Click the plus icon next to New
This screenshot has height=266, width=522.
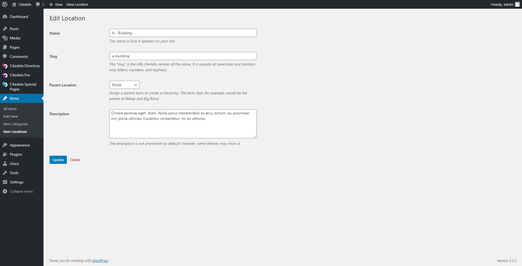click(51, 4)
